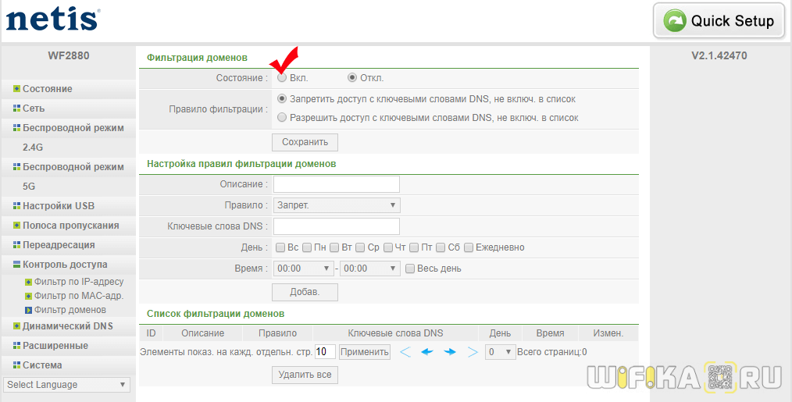
Task: Click the Удалить все button
Action: 305,375
